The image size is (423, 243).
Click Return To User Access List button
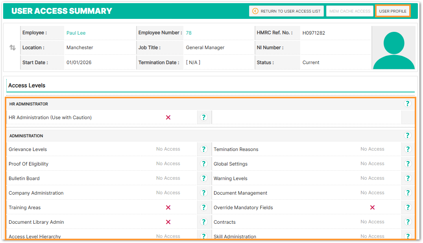[286, 11]
